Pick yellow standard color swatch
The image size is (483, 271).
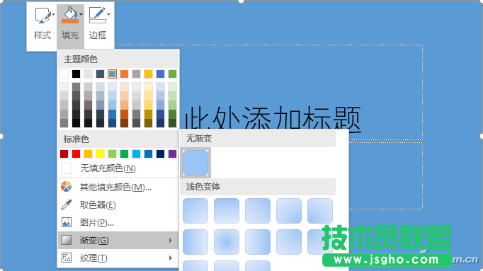[100, 154]
